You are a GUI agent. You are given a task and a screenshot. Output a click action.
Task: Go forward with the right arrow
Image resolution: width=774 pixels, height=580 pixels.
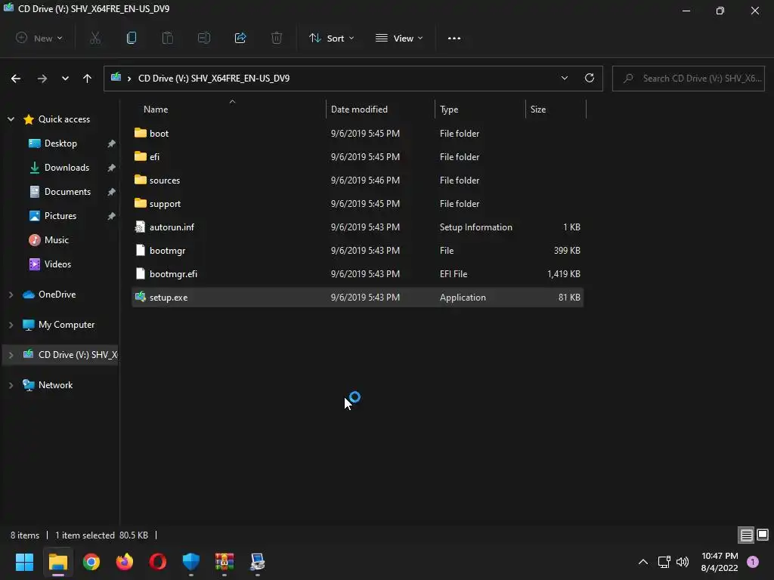pos(42,79)
